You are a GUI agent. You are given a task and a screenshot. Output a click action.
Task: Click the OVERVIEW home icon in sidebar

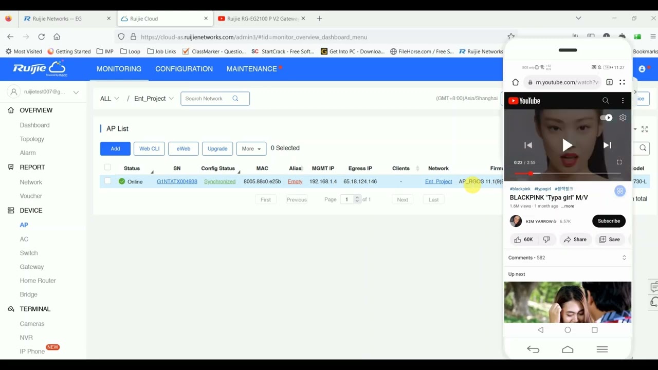click(11, 110)
